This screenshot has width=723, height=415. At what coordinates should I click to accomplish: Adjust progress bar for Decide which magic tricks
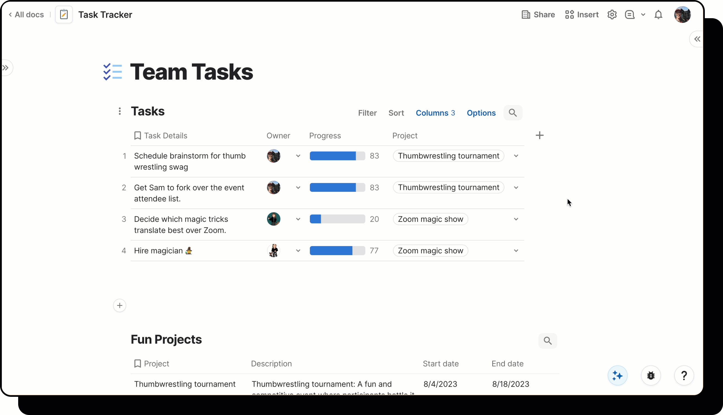(x=337, y=219)
